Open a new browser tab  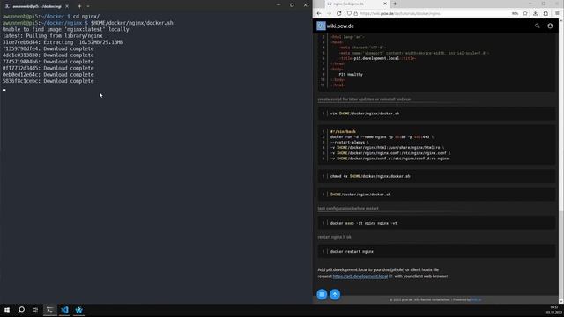395,4
